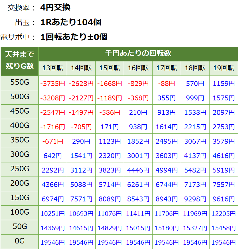Viewport: 238px width, 249px height.
Task: Select the 18回転 column header
Action: [195, 68]
